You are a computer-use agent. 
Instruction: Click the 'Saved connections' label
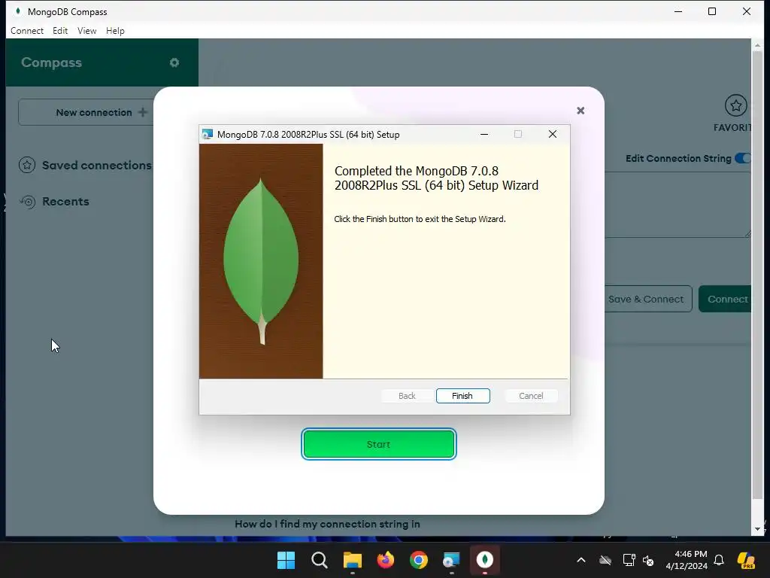click(x=97, y=165)
